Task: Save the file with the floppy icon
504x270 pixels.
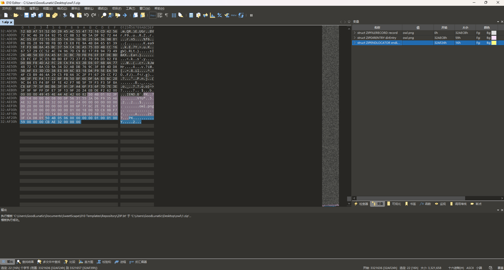Action: click(27, 15)
